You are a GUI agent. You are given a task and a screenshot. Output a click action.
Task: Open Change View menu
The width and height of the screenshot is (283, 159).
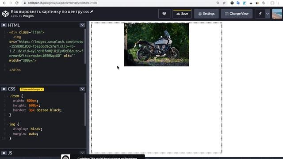tap(237, 14)
